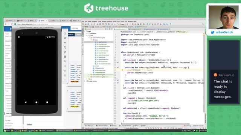Take an emulator screenshot with camera icon
241x135 pixels.
coord(65,57)
